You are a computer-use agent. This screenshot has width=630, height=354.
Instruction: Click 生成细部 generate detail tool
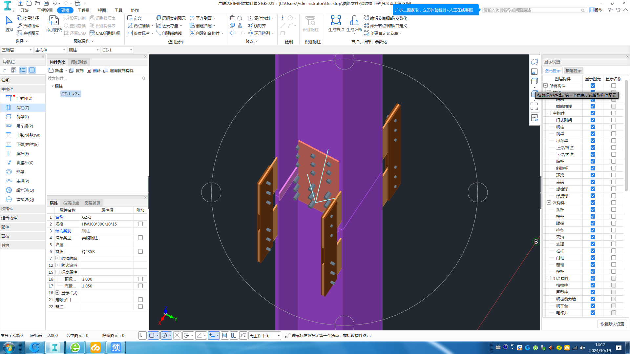coord(354,24)
